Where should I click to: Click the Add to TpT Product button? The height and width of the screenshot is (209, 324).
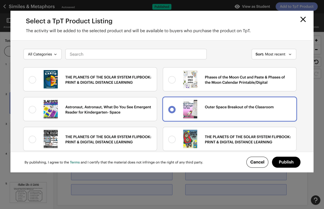point(296,6)
